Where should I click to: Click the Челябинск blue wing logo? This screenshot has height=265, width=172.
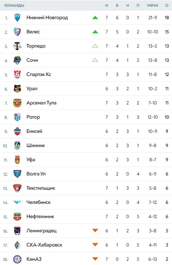(17, 202)
